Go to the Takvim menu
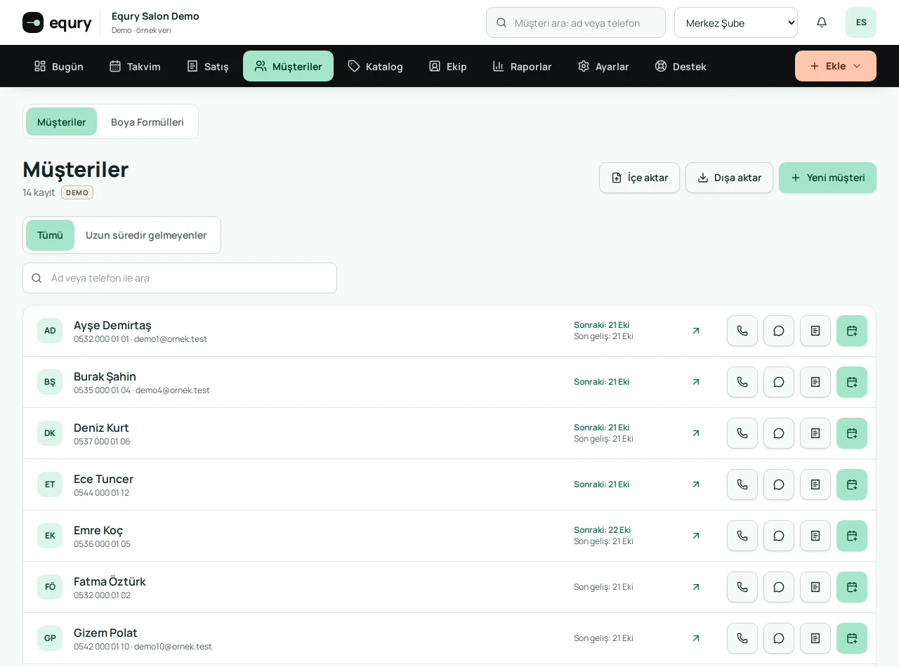Image resolution: width=899 pixels, height=667 pixels. (135, 66)
